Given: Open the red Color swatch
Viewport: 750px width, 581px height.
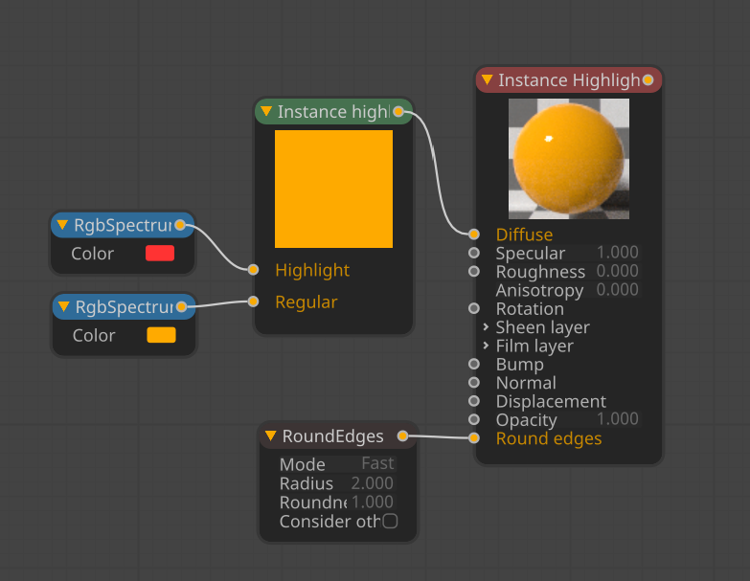Looking at the screenshot, I should pyautogui.click(x=159, y=254).
